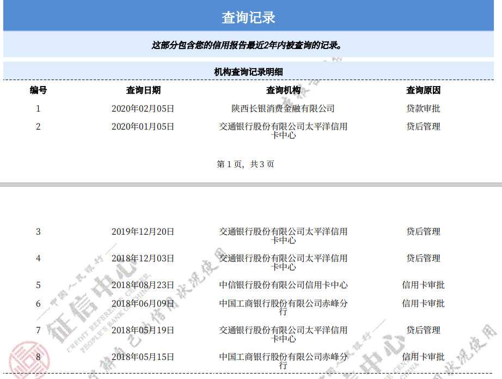Viewport: 502px width, 379px height.
Task: Click 信用卡审批 in the 2018年06月09日 row
Action: pos(423,303)
